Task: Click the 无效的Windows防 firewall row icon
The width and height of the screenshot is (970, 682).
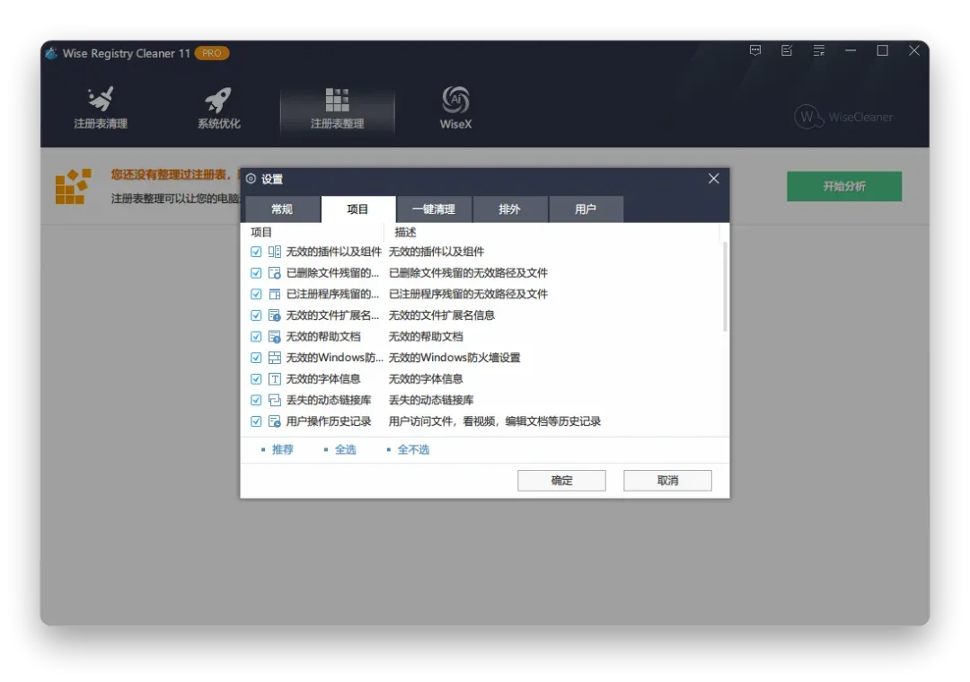Action: [x=275, y=358]
